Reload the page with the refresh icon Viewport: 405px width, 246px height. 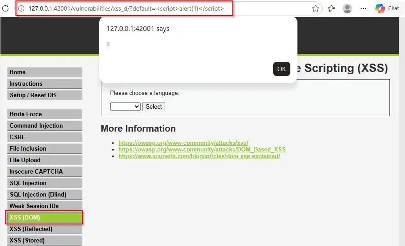point(5,8)
